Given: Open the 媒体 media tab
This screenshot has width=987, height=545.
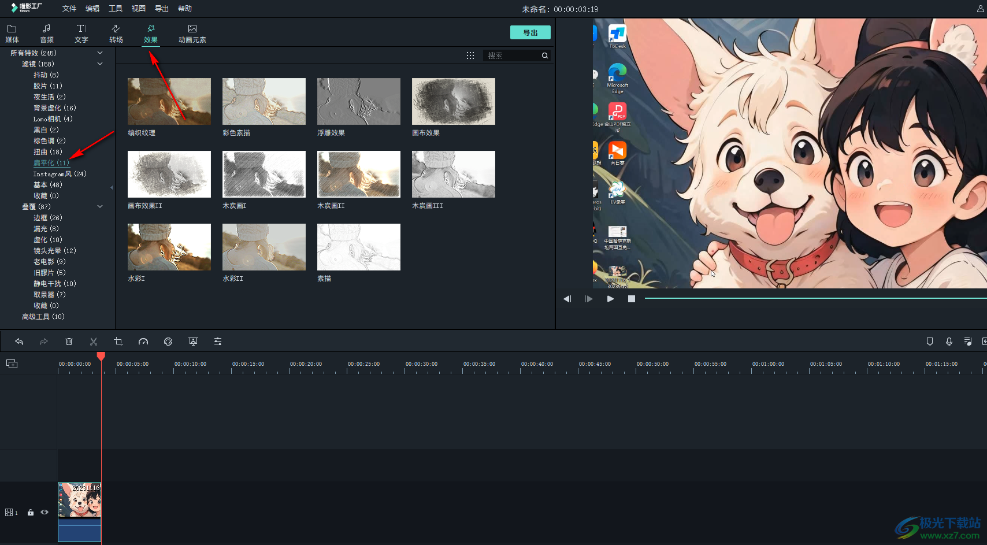Looking at the screenshot, I should (x=12, y=34).
